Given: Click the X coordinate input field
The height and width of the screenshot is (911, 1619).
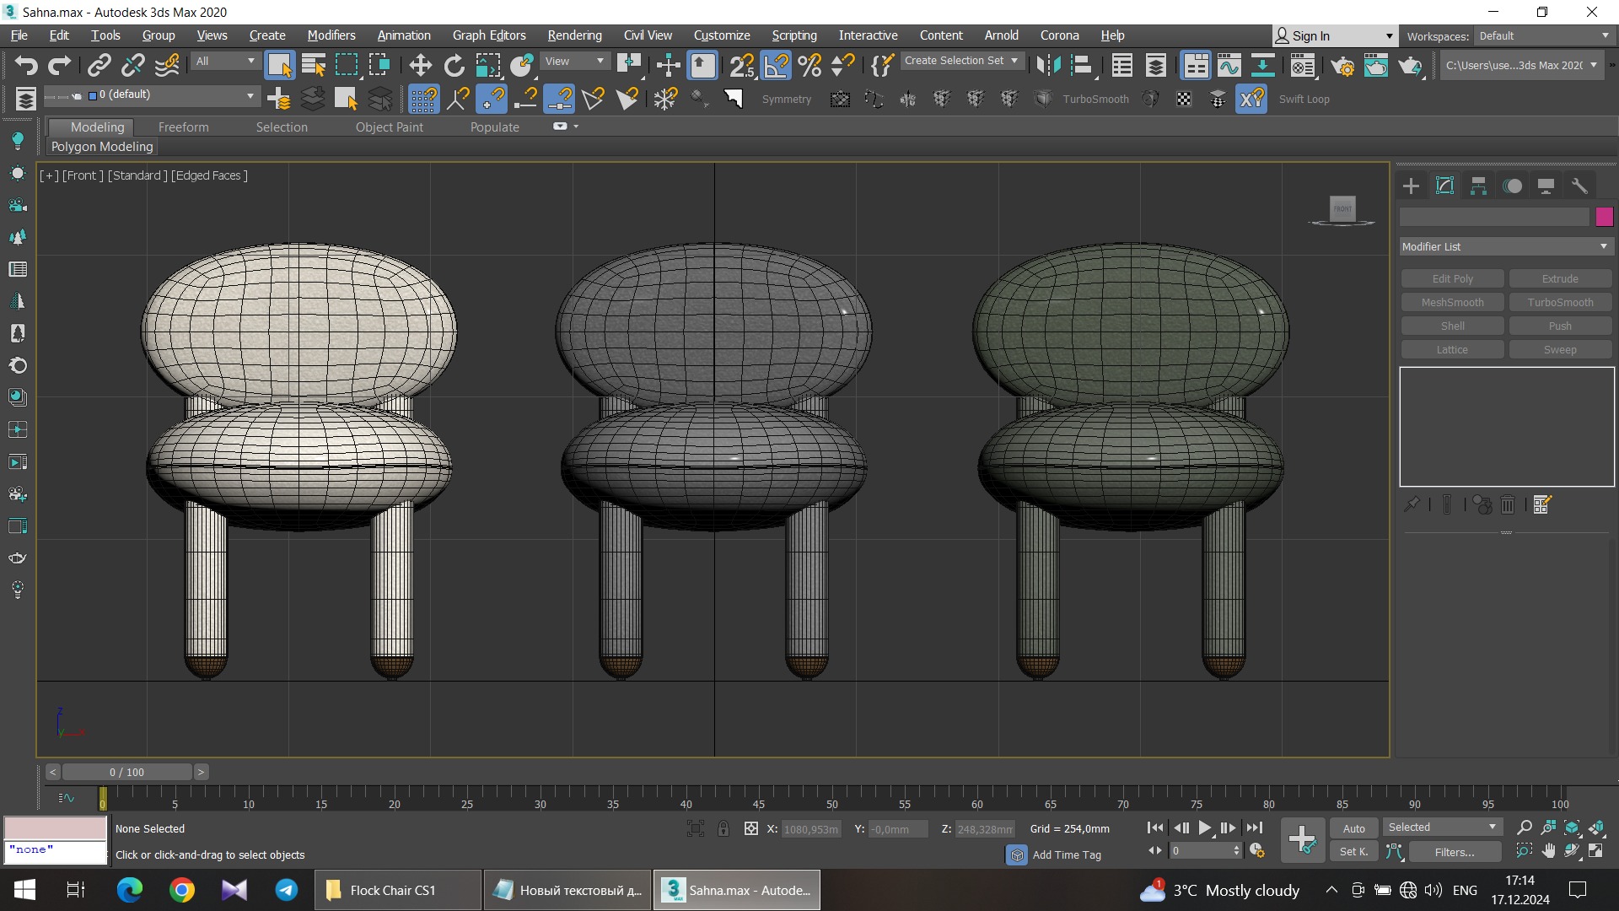Looking at the screenshot, I should pyautogui.click(x=810, y=829).
